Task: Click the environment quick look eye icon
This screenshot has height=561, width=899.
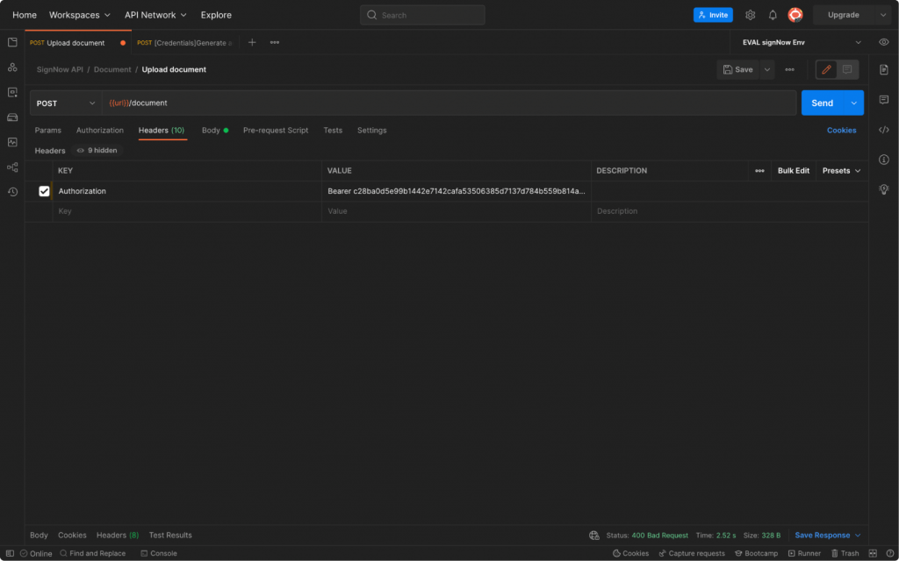Action: coord(883,42)
